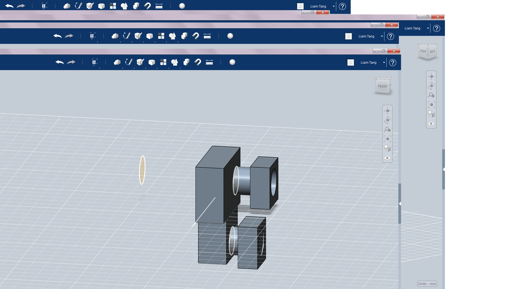Open Material sphere in middle window toolbar

click(x=230, y=36)
